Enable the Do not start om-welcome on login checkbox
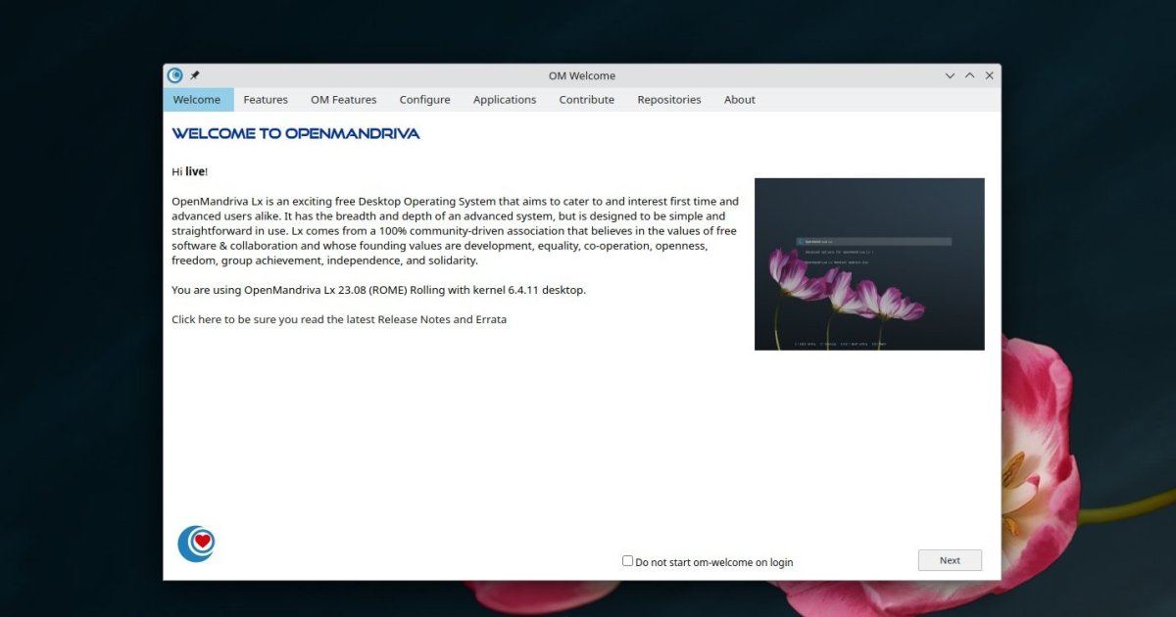Screen dimensions: 1176x617 click(627, 560)
